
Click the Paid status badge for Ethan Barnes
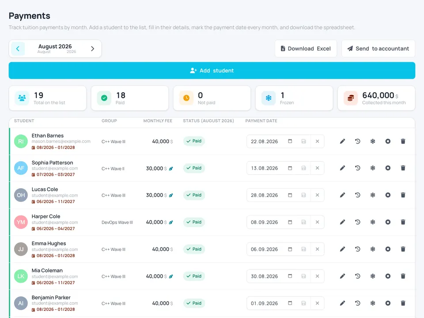pyautogui.click(x=194, y=141)
